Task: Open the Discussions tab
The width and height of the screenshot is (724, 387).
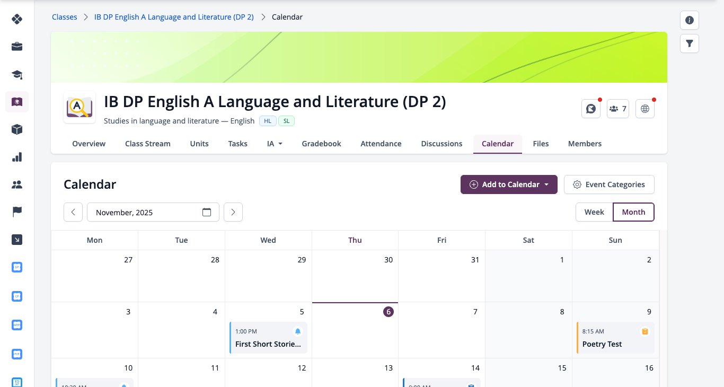Action: tap(442, 144)
